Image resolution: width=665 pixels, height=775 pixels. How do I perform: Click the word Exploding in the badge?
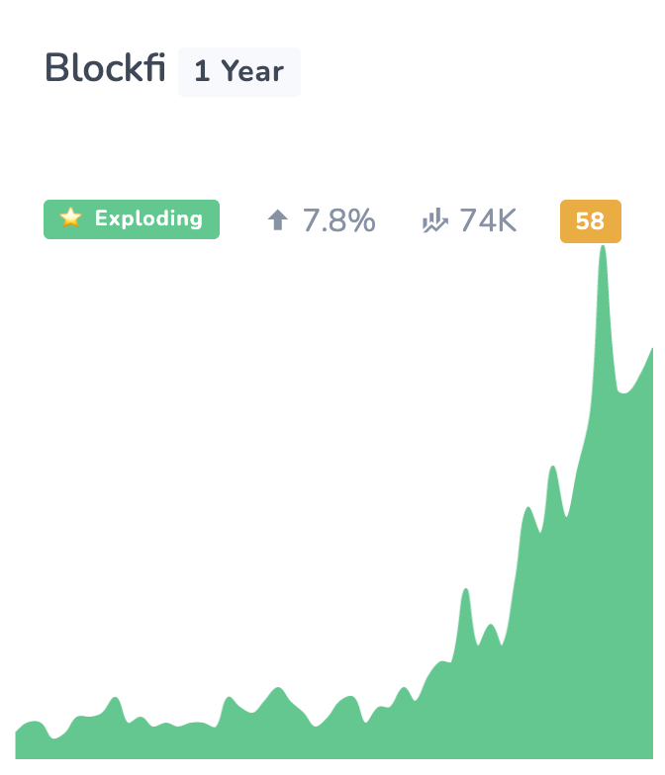[148, 219]
